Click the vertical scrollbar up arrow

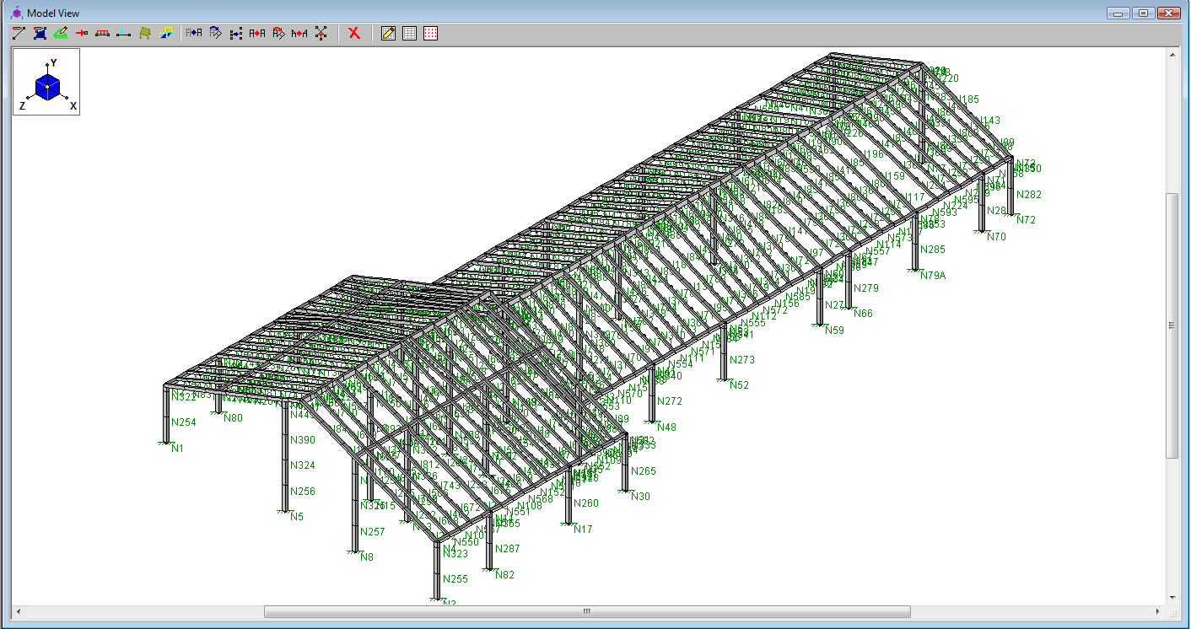(x=1172, y=55)
